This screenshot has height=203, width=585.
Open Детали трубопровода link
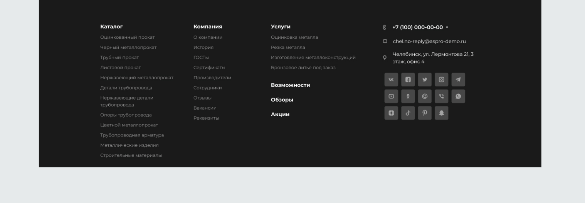pyautogui.click(x=126, y=88)
